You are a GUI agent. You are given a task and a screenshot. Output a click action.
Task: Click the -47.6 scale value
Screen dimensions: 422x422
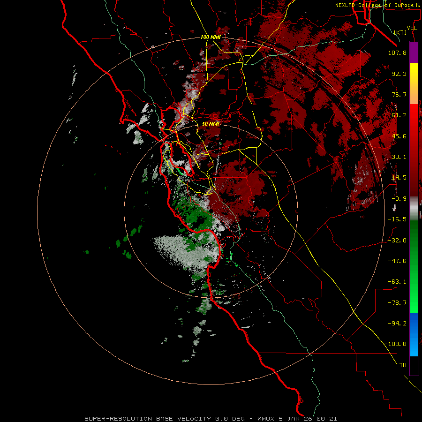(x=397, y=261)
